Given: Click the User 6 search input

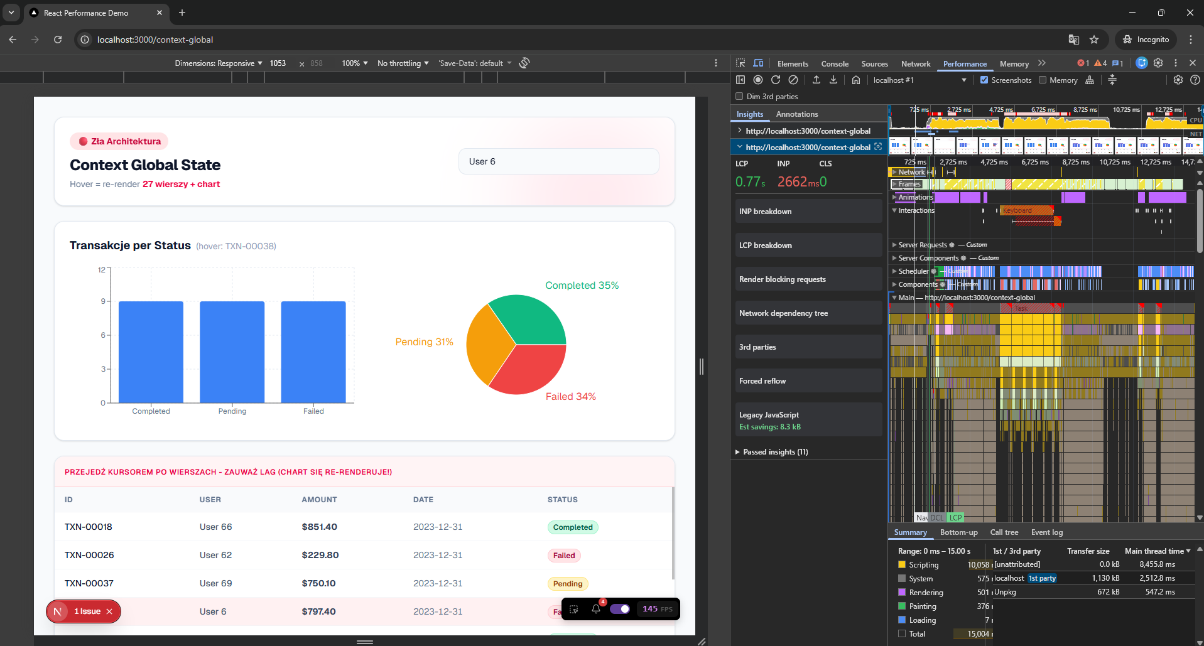Looking at the screenshot, I should 558,161.
